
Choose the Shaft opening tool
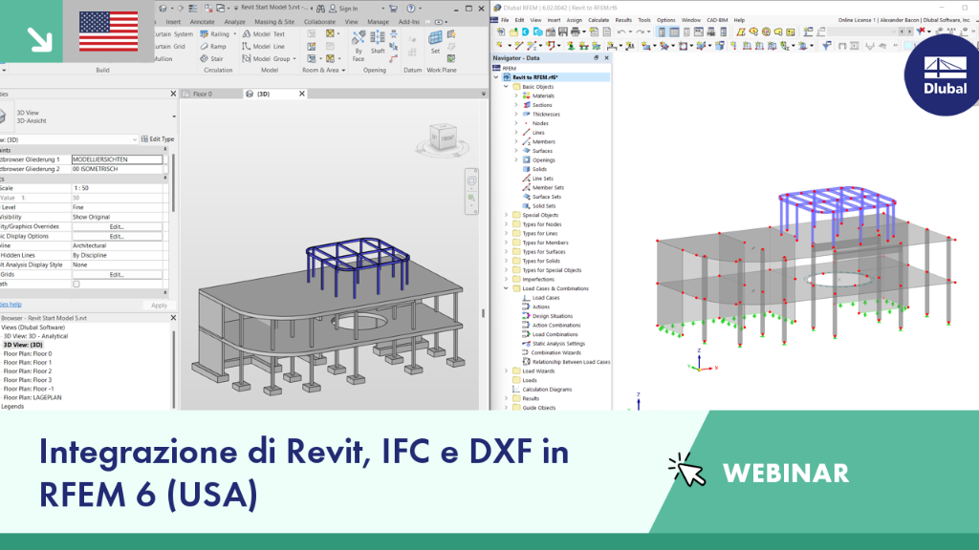[378, 42]
